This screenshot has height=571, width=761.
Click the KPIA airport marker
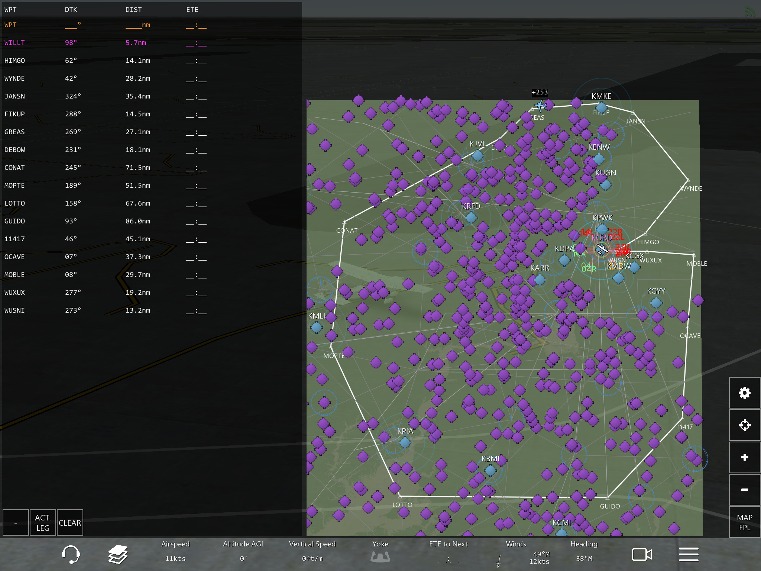pos(405,442)
